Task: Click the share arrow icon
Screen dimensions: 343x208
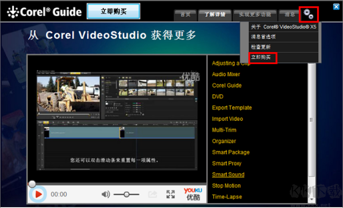Action: 152,194
